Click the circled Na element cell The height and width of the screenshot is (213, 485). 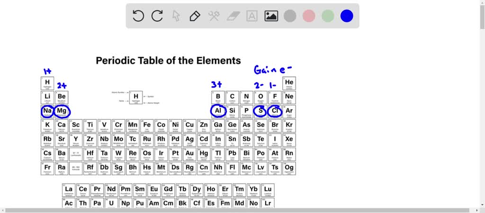tap(47, 112)
